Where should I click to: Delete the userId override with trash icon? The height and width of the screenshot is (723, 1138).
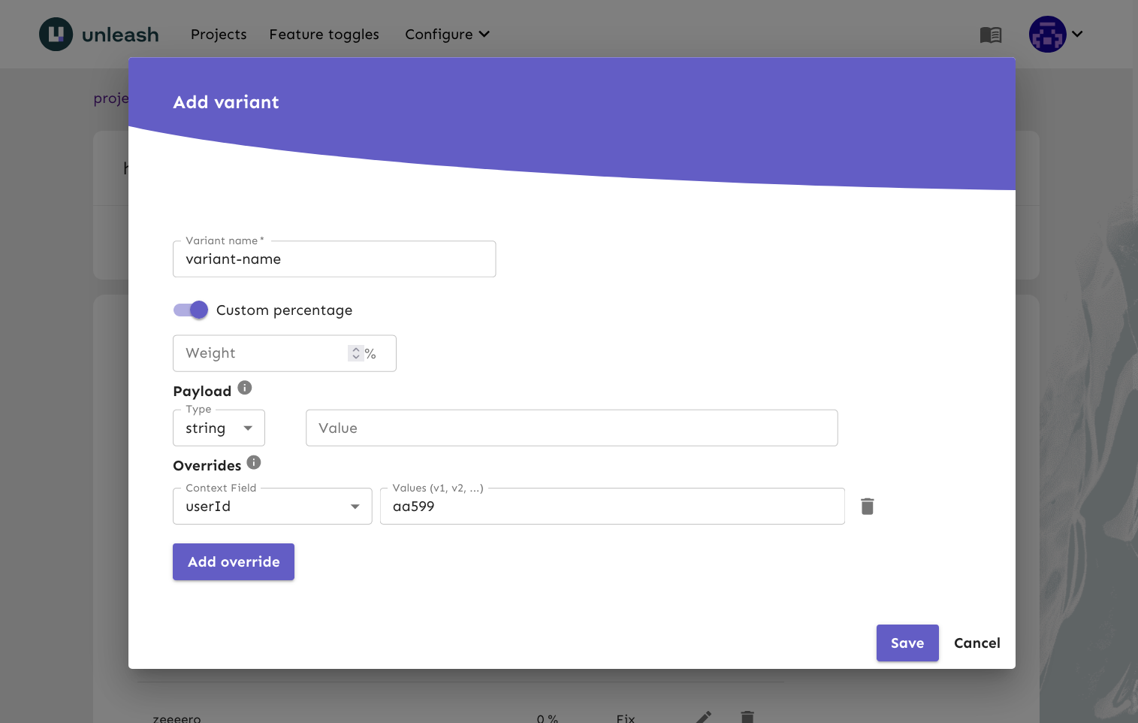(x=867, y=507)
